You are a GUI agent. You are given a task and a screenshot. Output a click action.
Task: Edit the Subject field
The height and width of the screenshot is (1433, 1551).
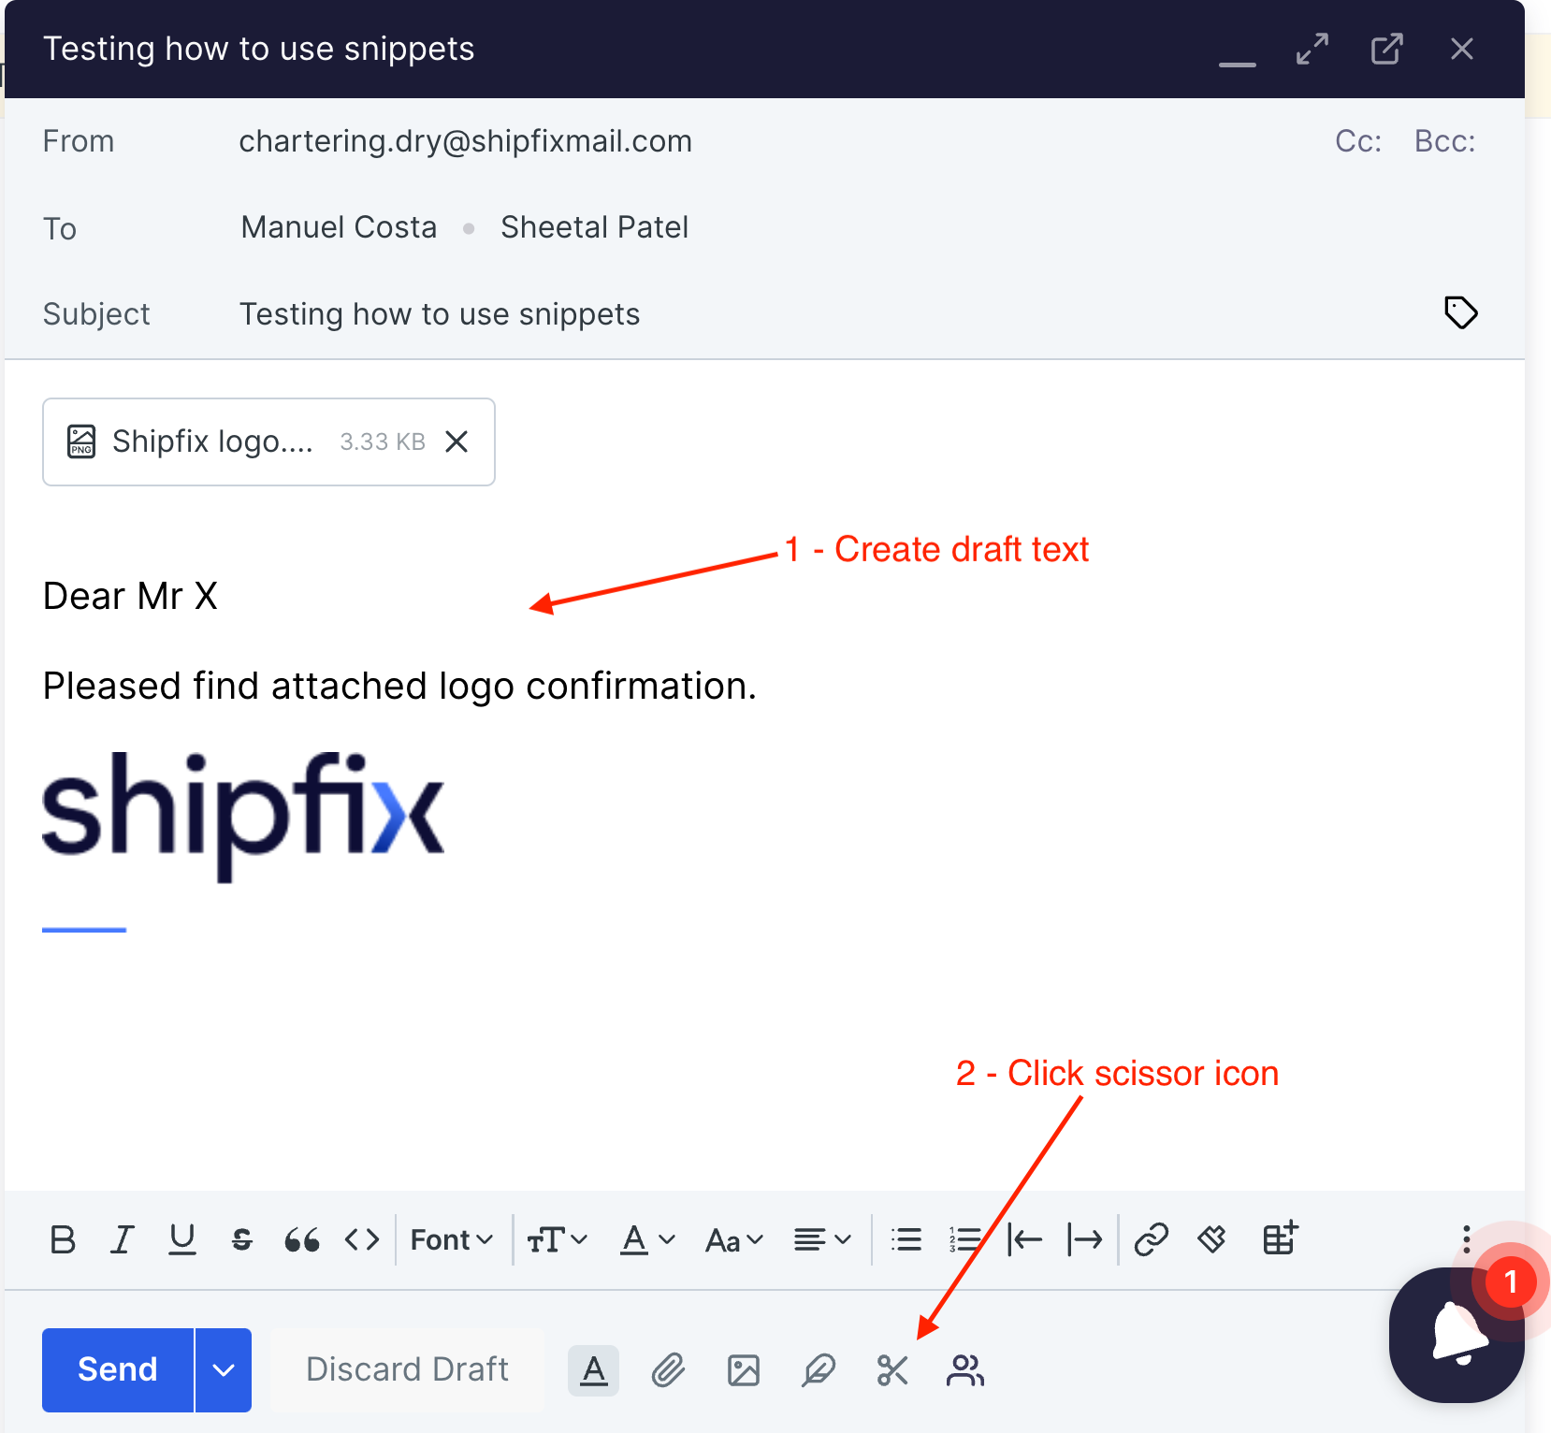coord(440,314)
